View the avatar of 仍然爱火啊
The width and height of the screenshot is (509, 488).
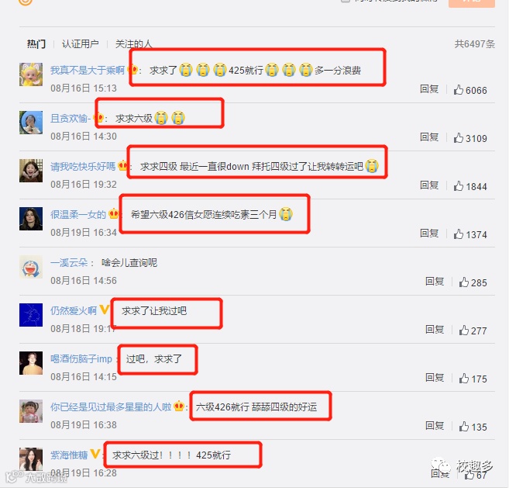31,315
